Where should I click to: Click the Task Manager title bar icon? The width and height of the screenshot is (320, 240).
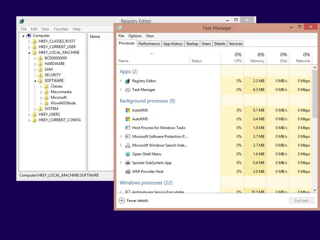120,28
